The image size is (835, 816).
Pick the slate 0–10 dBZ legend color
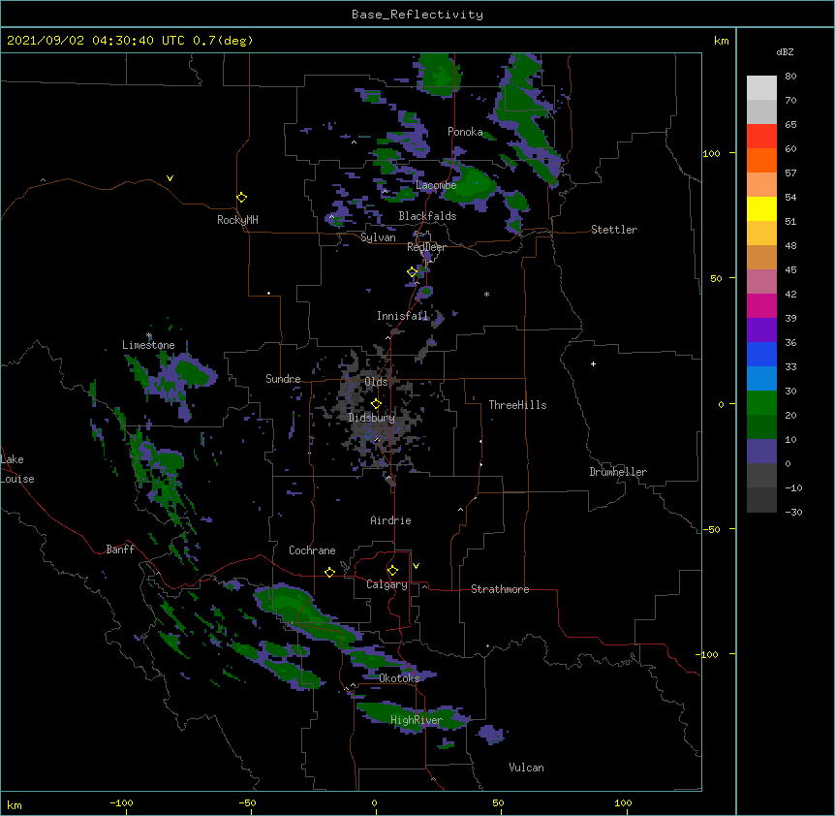tap(761, 452)
